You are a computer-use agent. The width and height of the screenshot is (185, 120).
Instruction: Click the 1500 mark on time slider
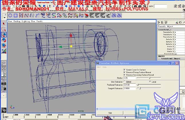(x=60, y=115)
